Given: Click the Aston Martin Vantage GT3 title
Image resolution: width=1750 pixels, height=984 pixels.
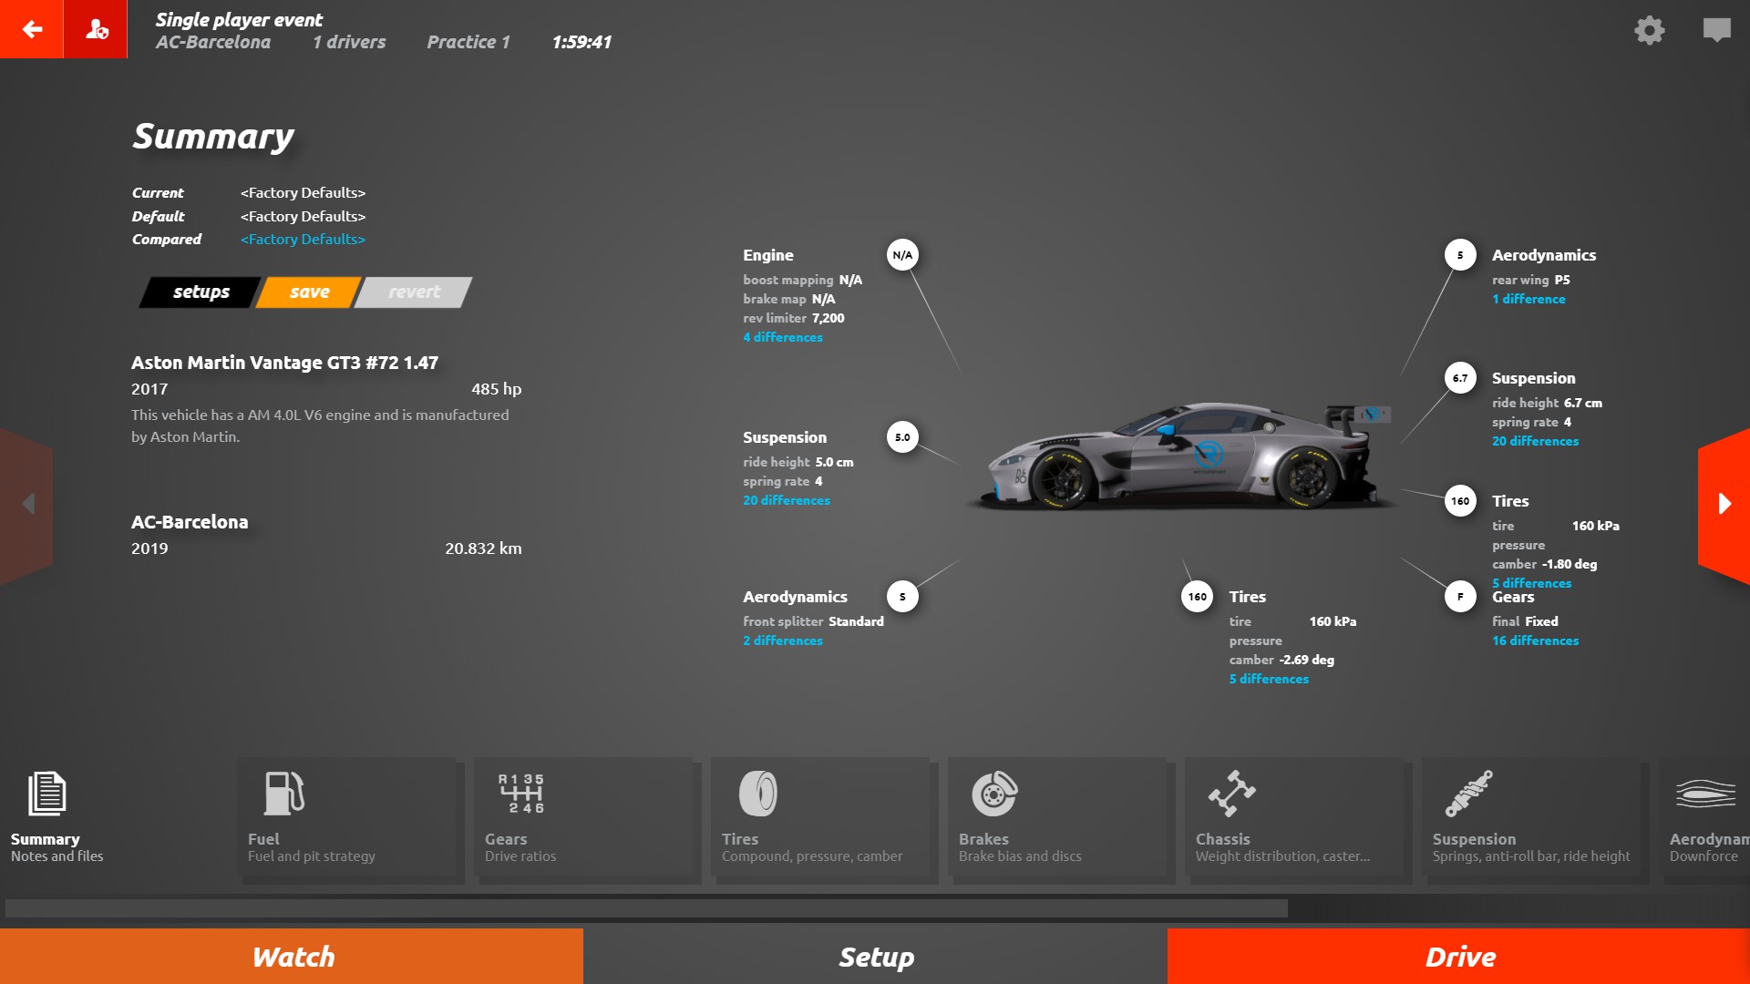Looking at the screenshot, I should (x=284, y=363).
